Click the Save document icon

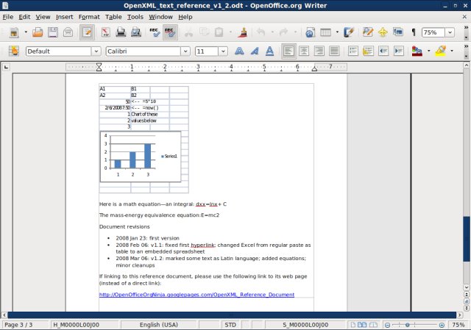click(52, 32)
